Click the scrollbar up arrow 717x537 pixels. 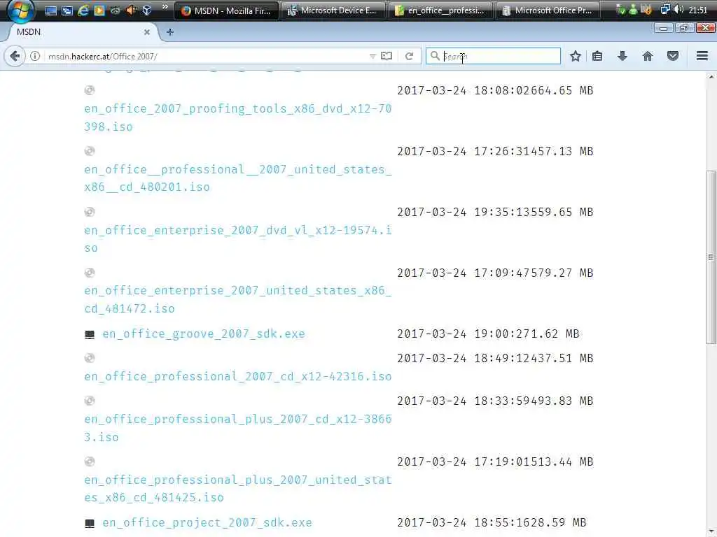click(x=711, y=77)
